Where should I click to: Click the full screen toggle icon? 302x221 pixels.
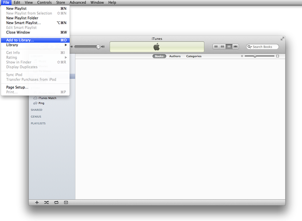coord(282,39)
